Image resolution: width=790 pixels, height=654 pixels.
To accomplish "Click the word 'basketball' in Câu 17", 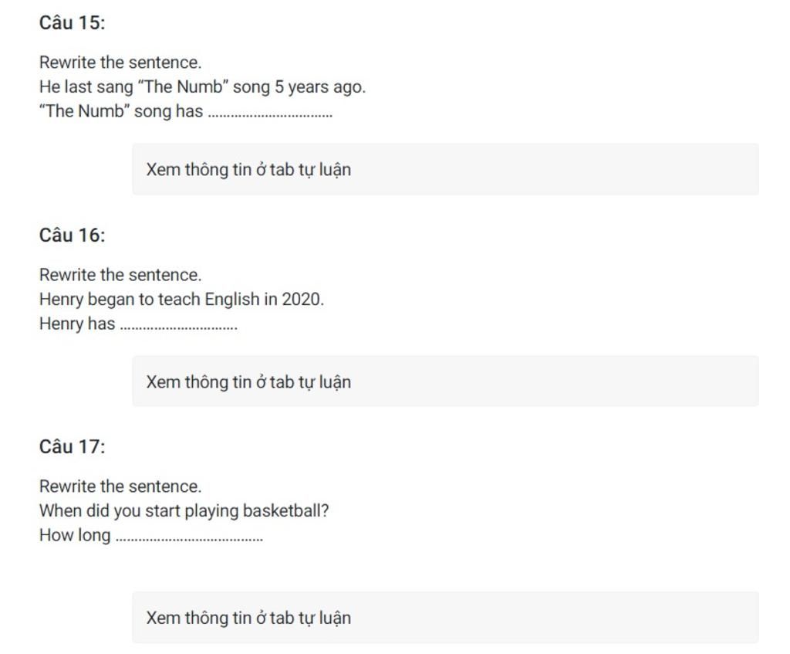I will tap(281, 511).
